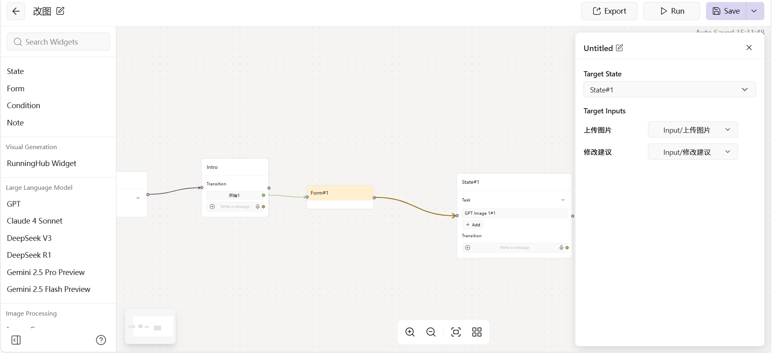This screenshot has width=772, height=353.
Task: Expand the Save options arrow
Action: coord(754,11)
